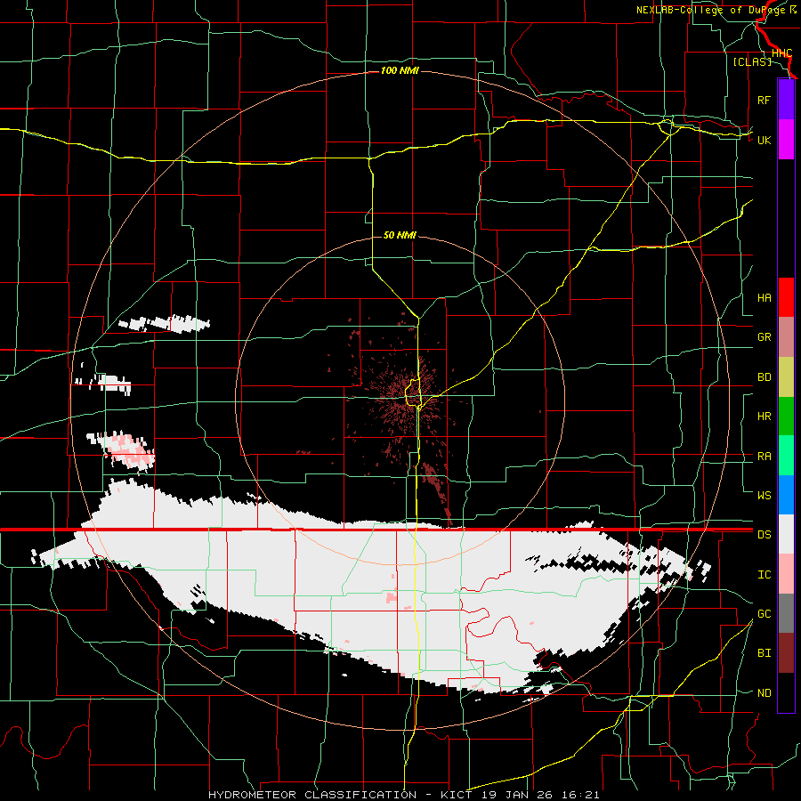
Task: Select the dark green HR legend swatch
Action: pyautogui.click(x=786, y=417)
